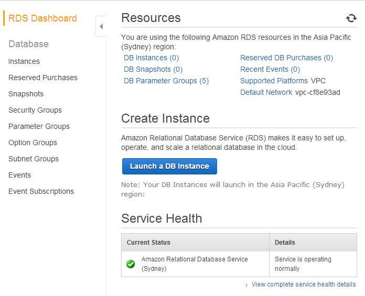Viewport: 365px width, 296px height.
Task: Click Supported Platforms link
Action: coord(274,81)
